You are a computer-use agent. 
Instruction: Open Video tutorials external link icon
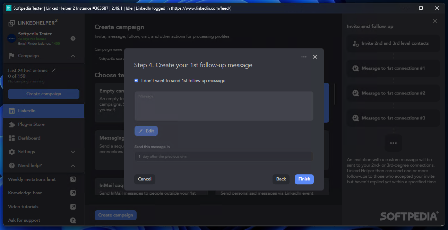pyautogui.click(x=73, y=207)
